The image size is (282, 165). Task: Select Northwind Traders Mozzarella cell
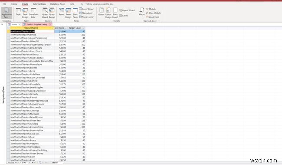pos(32,107)
